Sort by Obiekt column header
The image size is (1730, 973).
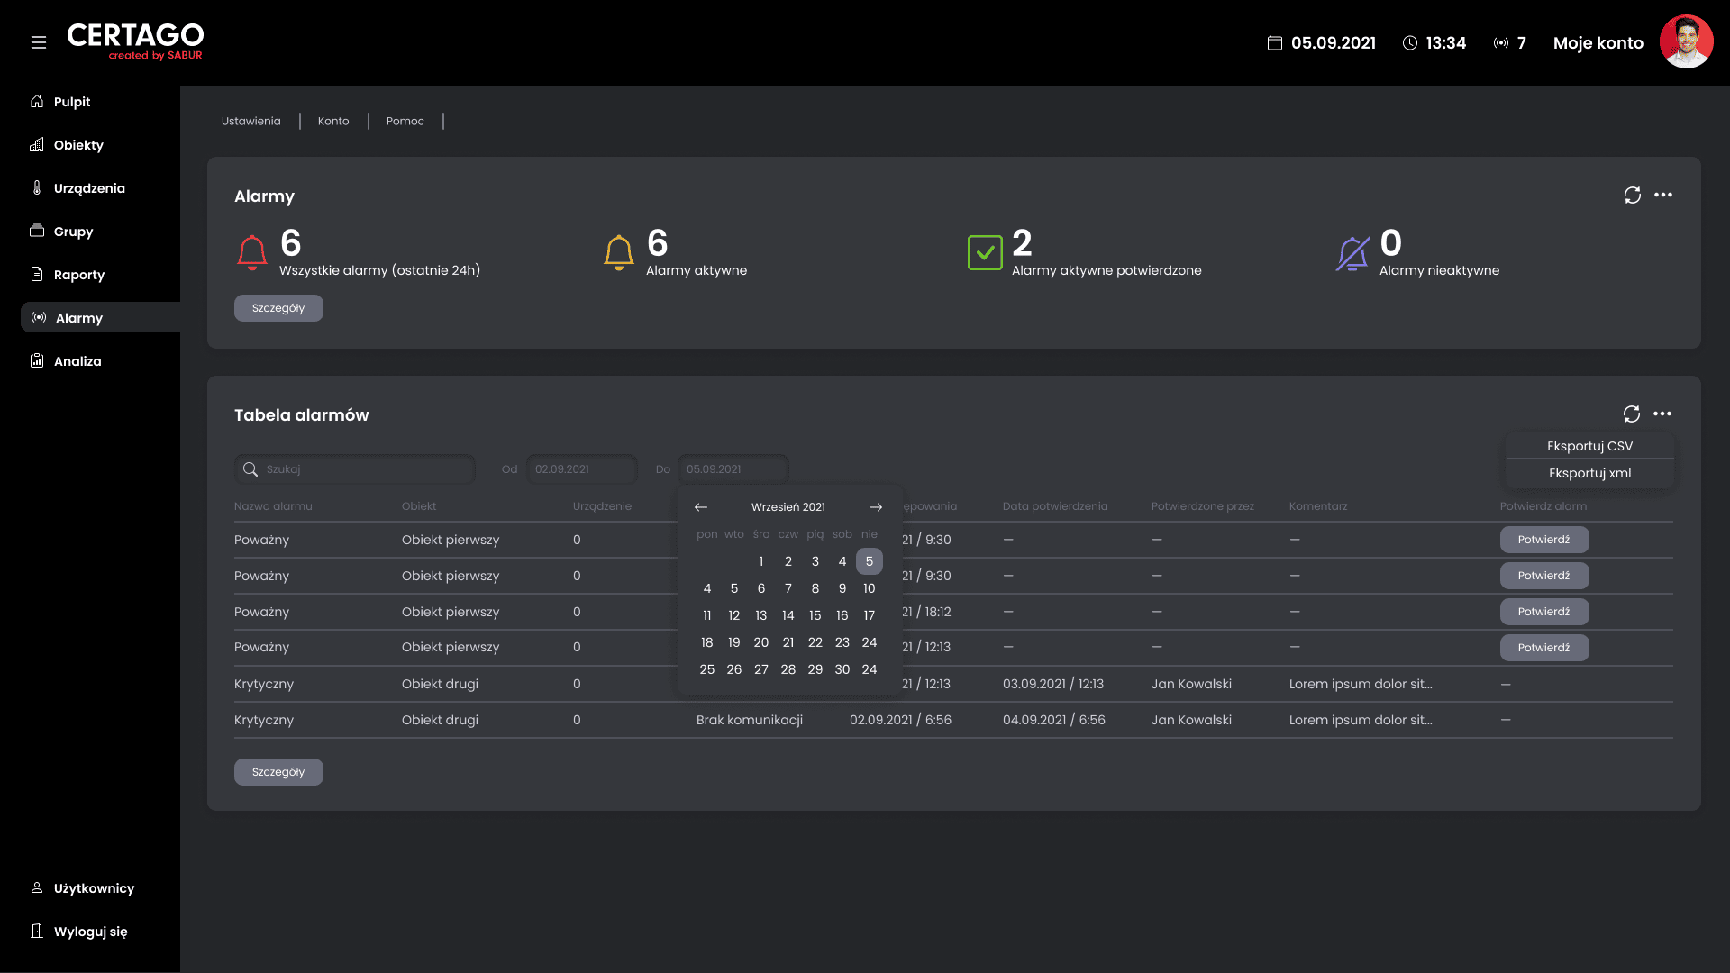(419, 506)
